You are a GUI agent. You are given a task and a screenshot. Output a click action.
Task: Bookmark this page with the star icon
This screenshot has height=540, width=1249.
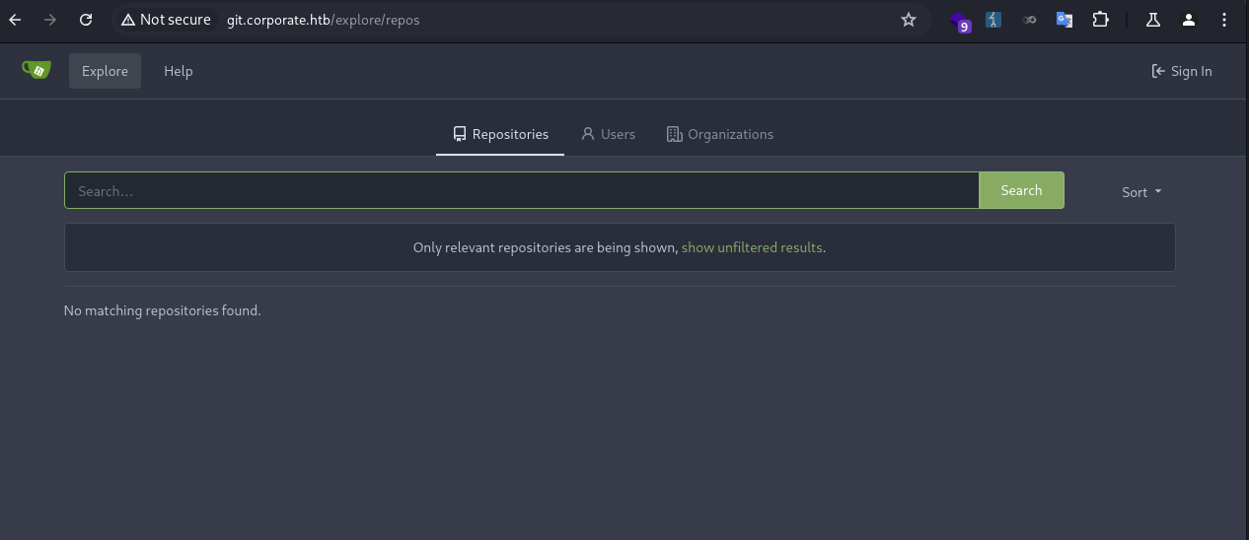coord(909,20)
